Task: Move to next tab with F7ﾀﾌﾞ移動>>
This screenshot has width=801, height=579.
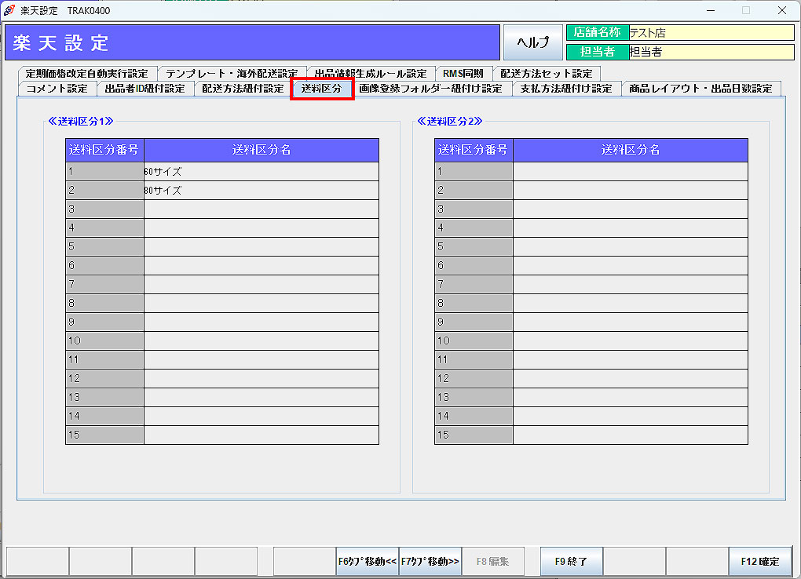Action: 430,561
